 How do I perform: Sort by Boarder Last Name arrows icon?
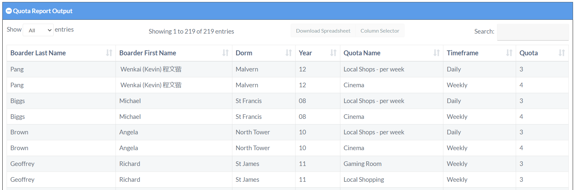click(x=109, y=53)
